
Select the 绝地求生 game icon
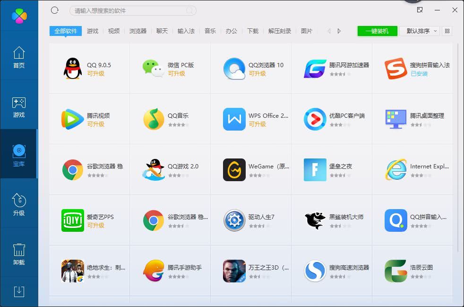[72, 271]
